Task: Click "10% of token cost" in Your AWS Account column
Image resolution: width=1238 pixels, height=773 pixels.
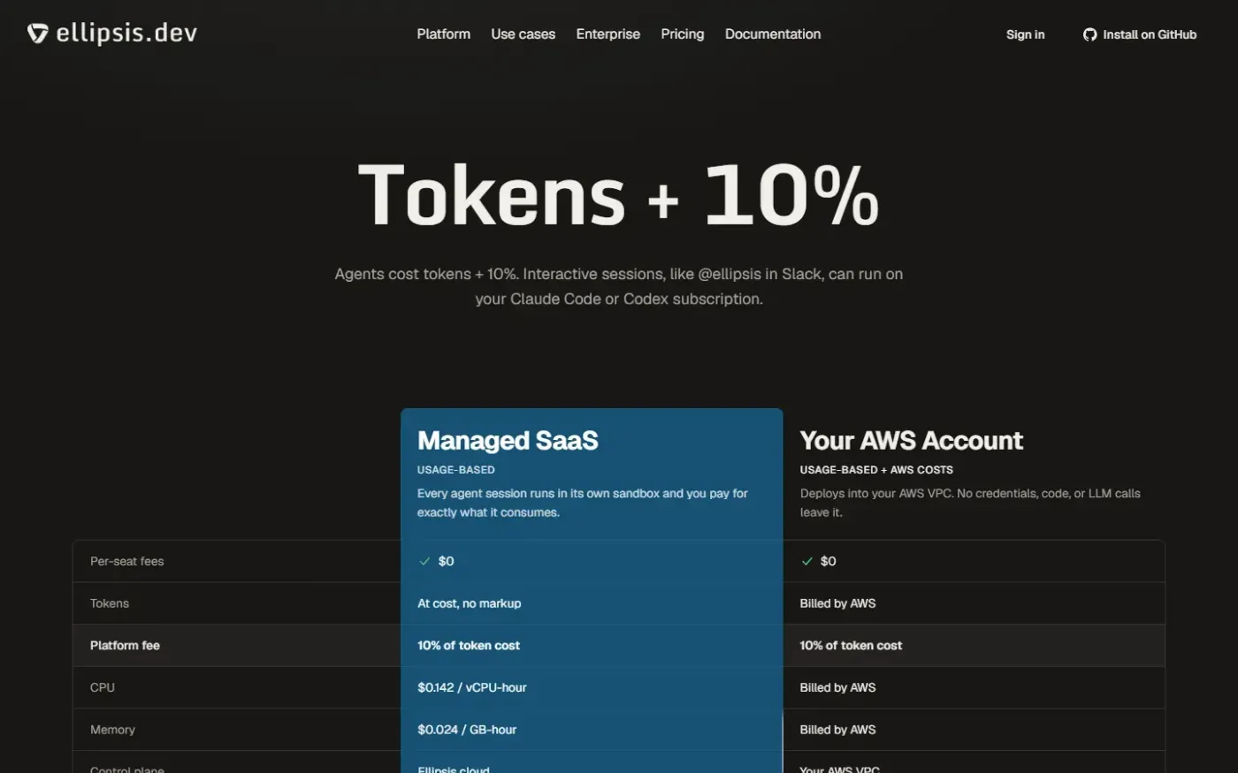Action: coord(851,646)
